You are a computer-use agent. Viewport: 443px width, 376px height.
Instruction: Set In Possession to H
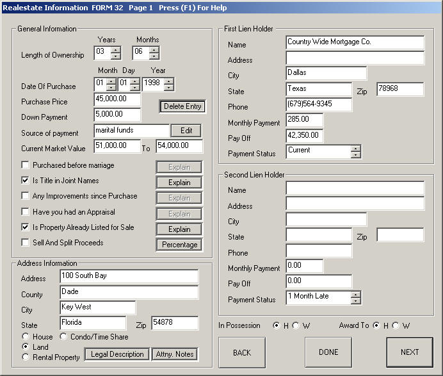276,325
